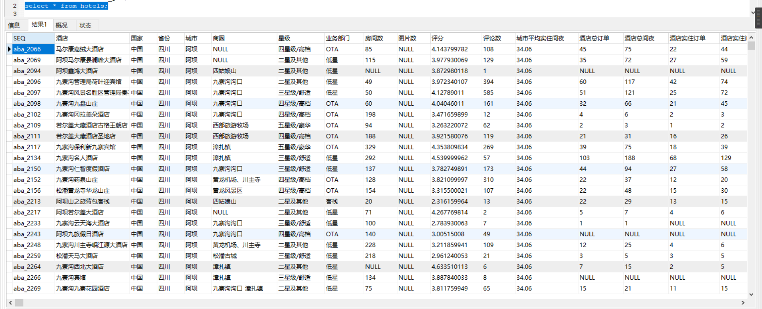Screen dimensions: 762x309
Task: Click the 业务部门 column header
Action: click(x=344, y=38)
